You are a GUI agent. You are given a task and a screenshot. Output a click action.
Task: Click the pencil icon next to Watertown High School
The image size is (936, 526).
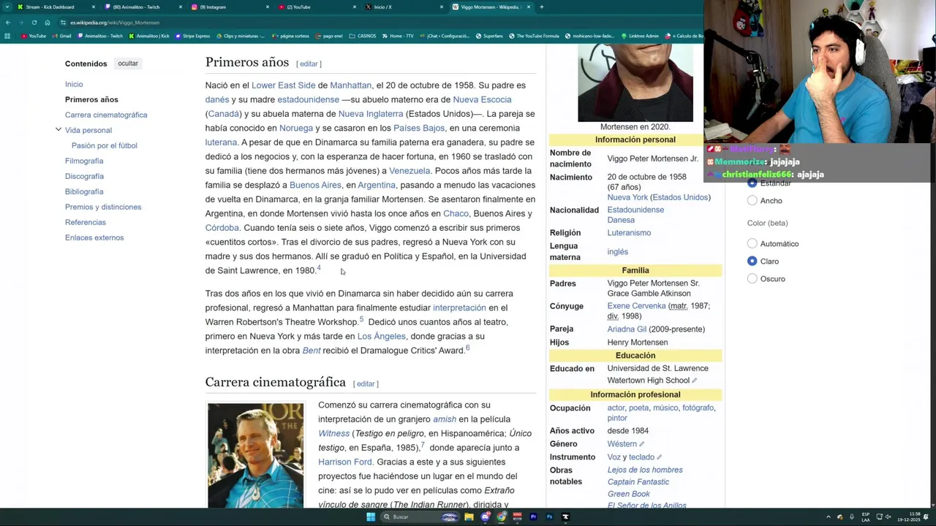coord(695,381)
